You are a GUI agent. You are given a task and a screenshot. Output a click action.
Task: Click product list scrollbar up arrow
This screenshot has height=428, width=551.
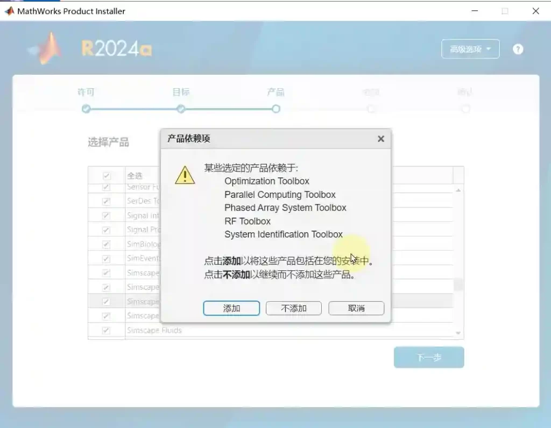click(x=458, y=190)
